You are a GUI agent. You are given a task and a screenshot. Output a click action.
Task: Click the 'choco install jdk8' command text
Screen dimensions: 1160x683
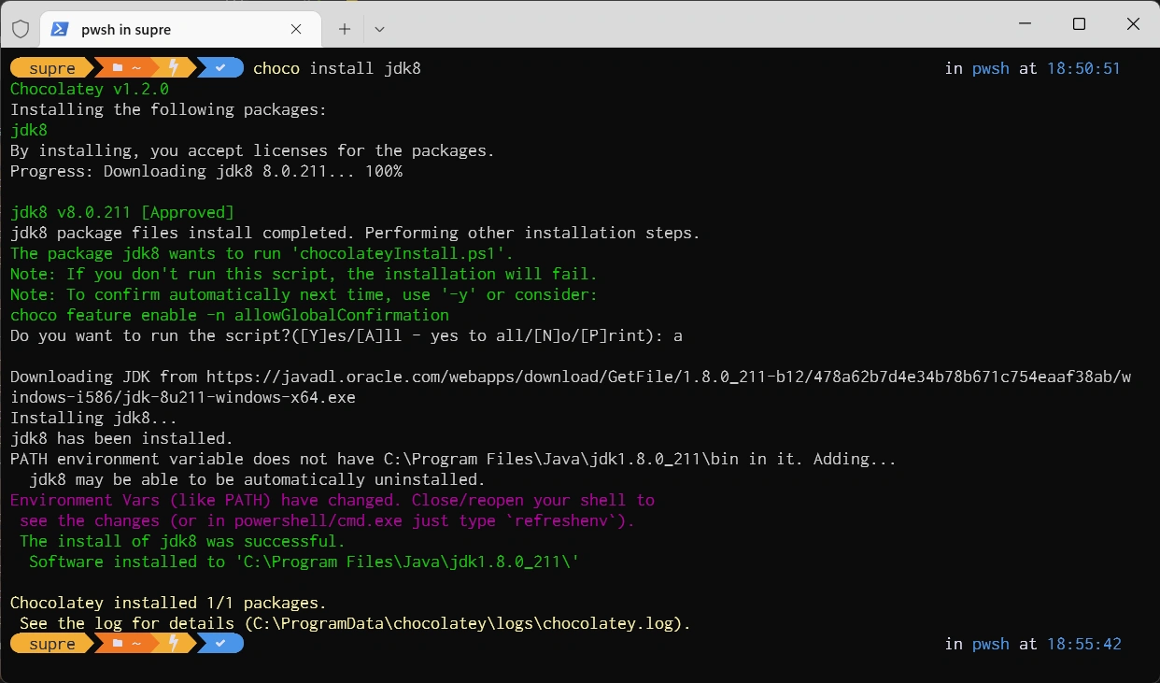(x=337, y=68)
